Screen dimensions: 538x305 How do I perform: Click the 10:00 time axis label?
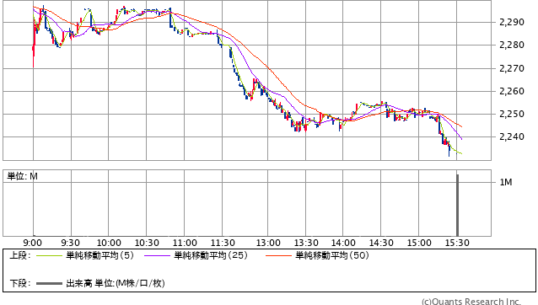click(109, 243)
